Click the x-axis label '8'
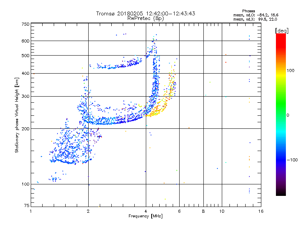Screen dimensions: 307x230 (x=203, y=211)
